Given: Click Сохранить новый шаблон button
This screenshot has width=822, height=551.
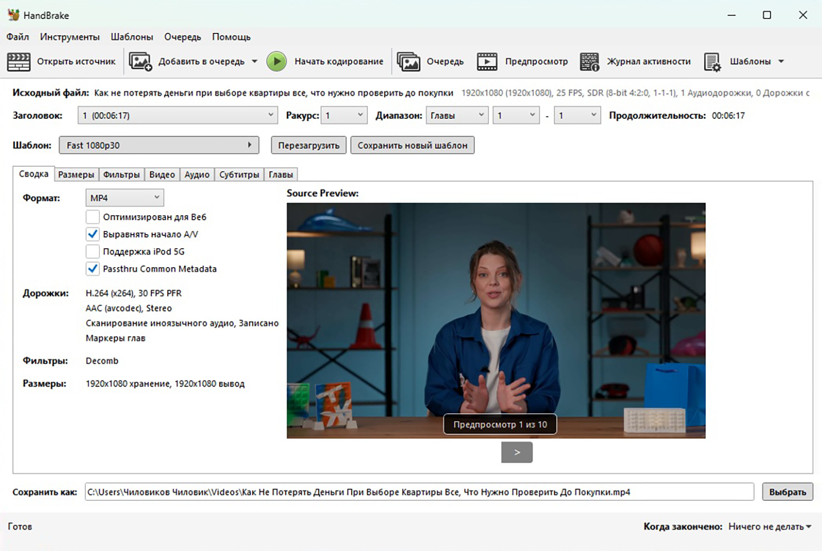Looking at the screenshot, I should point(413,145).
